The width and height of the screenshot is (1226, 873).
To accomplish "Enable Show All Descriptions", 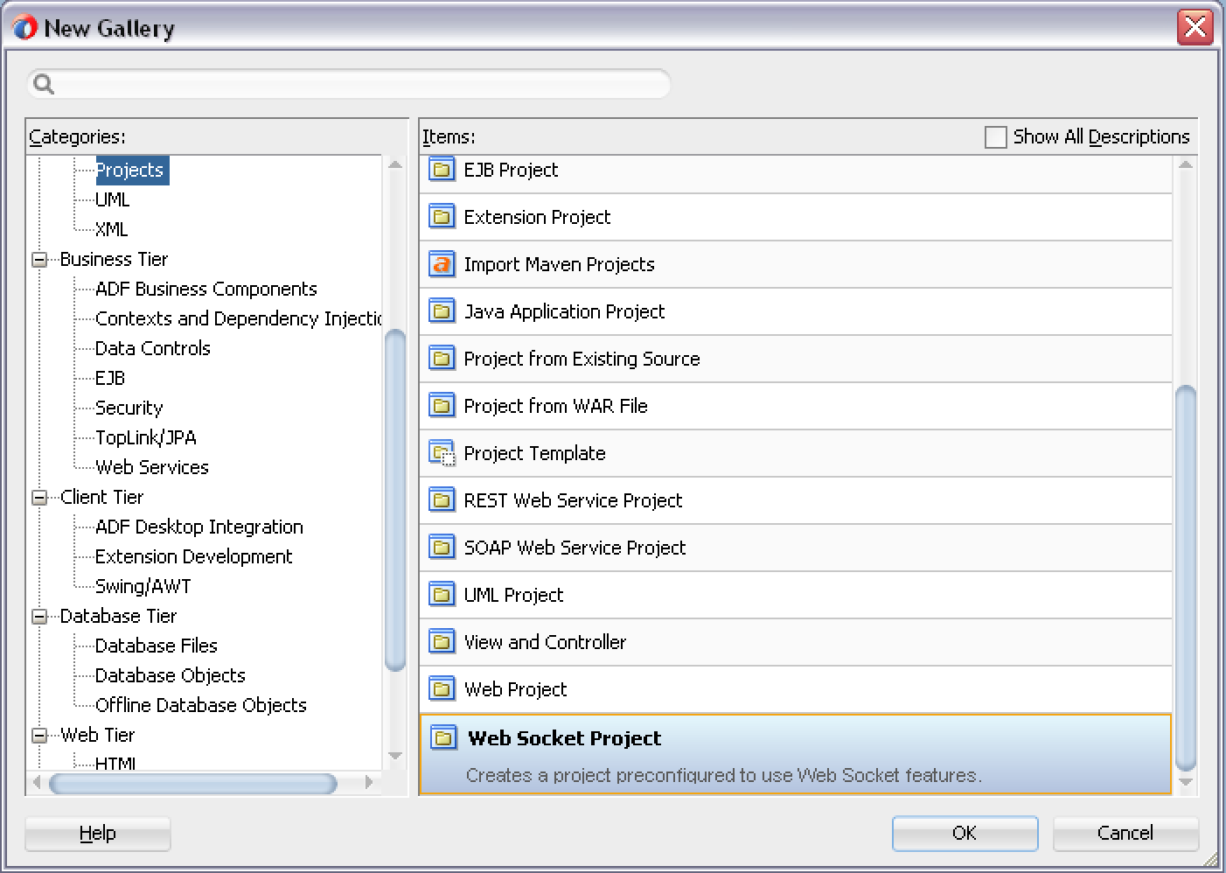I will [995, 136].
